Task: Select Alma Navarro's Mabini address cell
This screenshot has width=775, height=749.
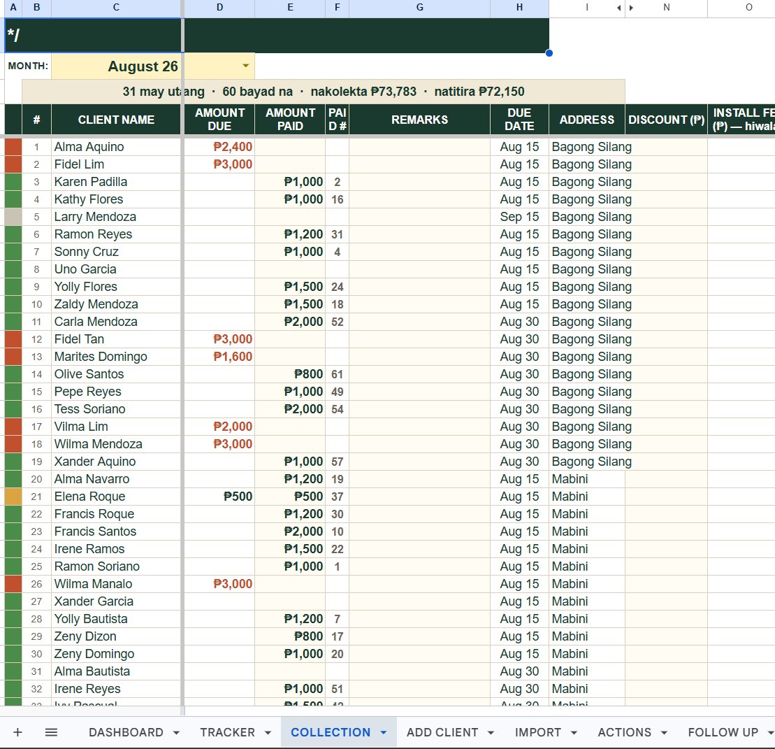Action: (x=587, y=479)
